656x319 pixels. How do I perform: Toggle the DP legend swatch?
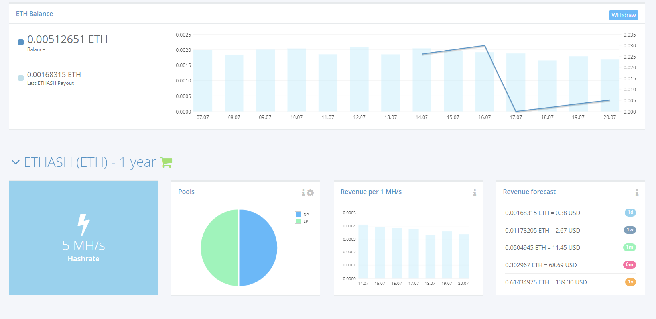298,215
